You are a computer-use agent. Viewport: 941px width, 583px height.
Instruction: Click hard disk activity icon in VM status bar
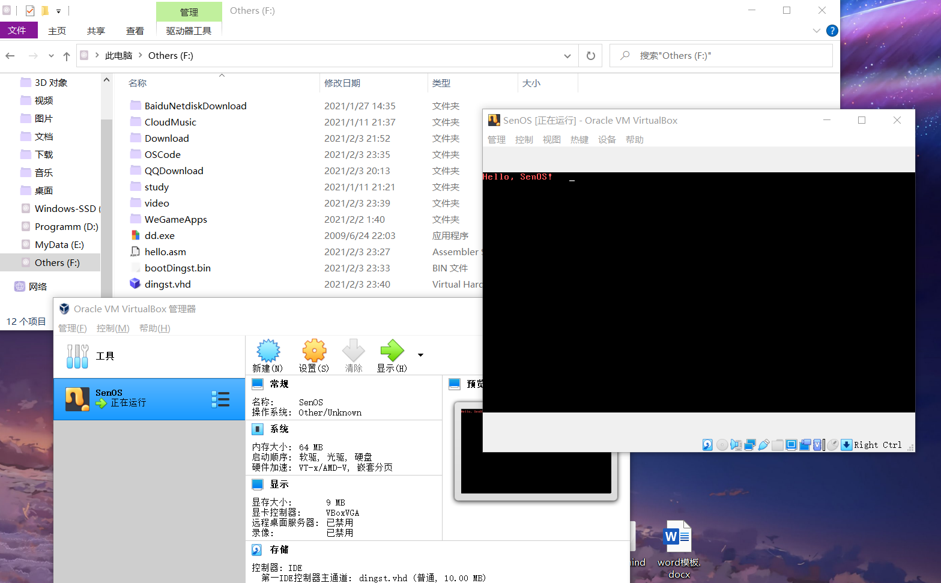tap(707, 445)
